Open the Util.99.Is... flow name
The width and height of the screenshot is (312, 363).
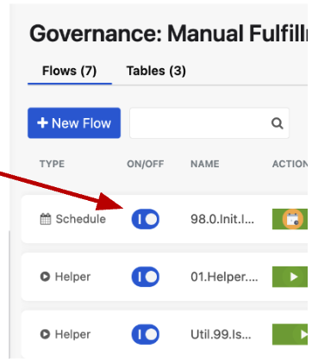221,335
